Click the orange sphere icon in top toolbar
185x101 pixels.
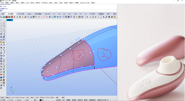[x=9, y=17]
